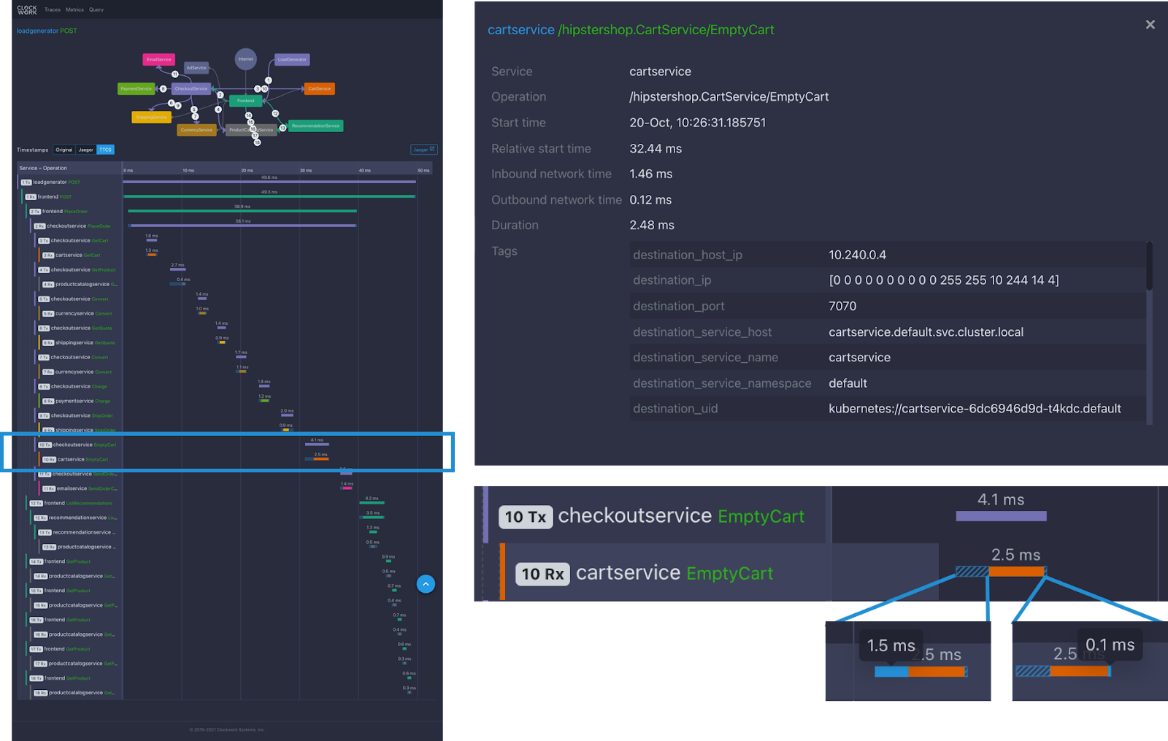
Task: Click edge number 11 in service graph
Action: [x=175, y=74]
